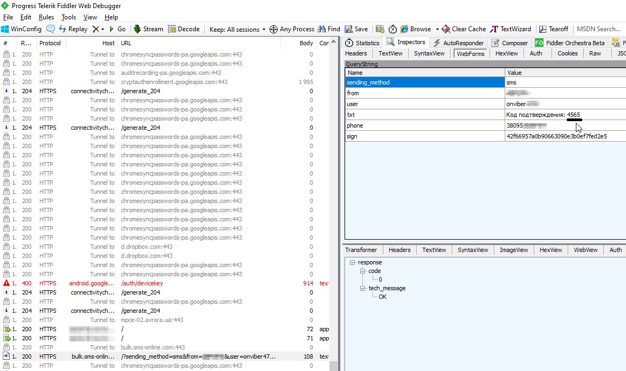Click the timer stopwatch icon
The width and height of the screenshot is (626, 371).
pos(393,29)
